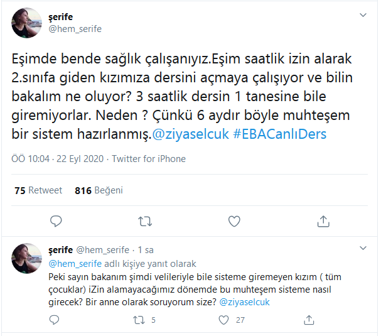Retweet the main tweet
Screen dimensions: 381x336
coord(145,221)
